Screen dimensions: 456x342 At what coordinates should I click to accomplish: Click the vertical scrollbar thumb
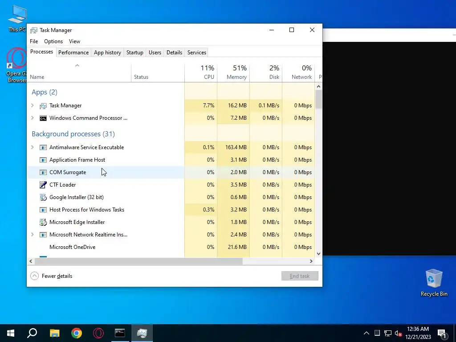click(318, 99)
